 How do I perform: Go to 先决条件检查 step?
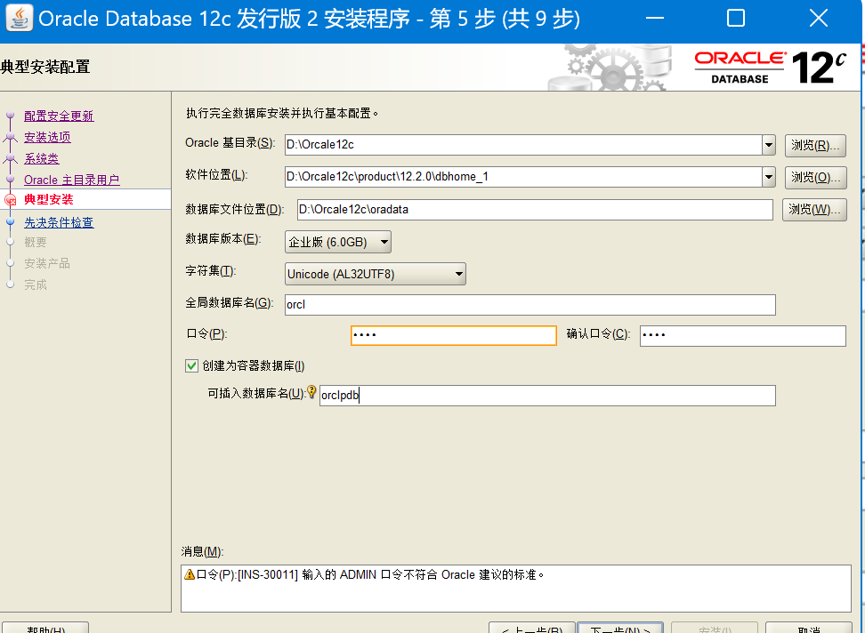pyautogui.click(x=59, y=222)
